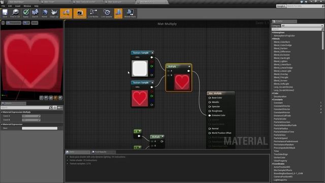Open Palette Category dropdown
Screen dimensions: 325x183
(x=302, y=26)
